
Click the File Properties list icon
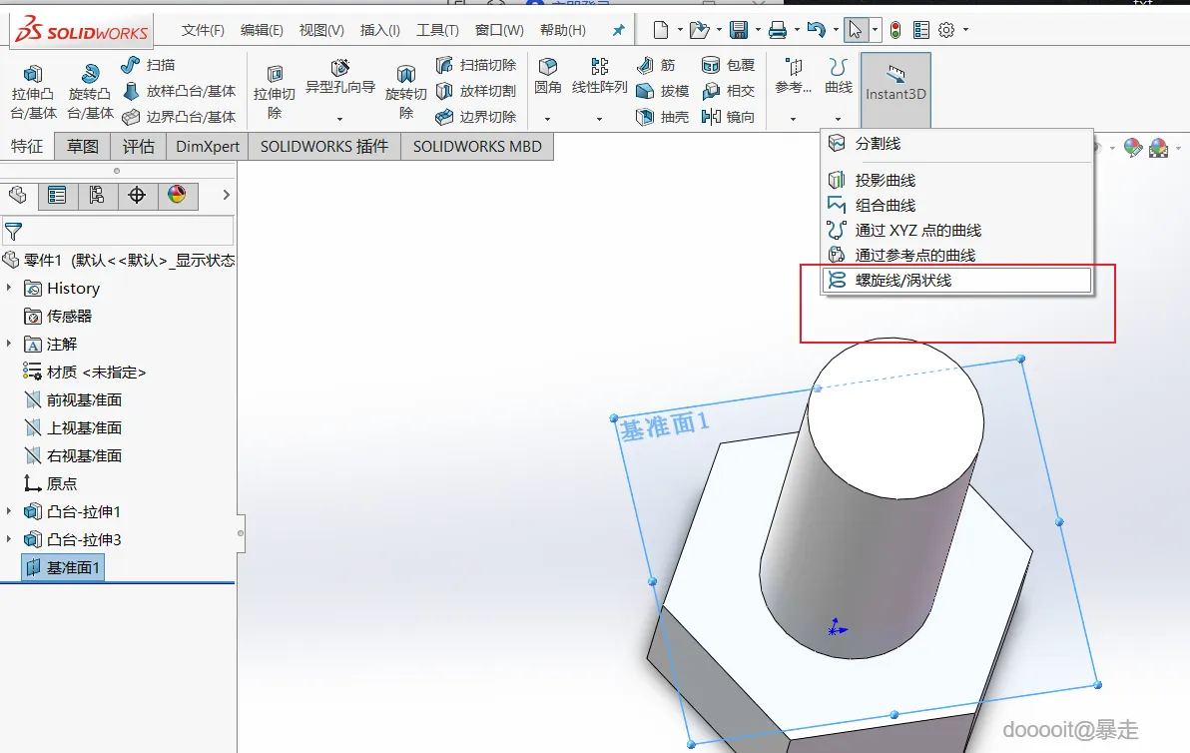[x=920, y=30]
